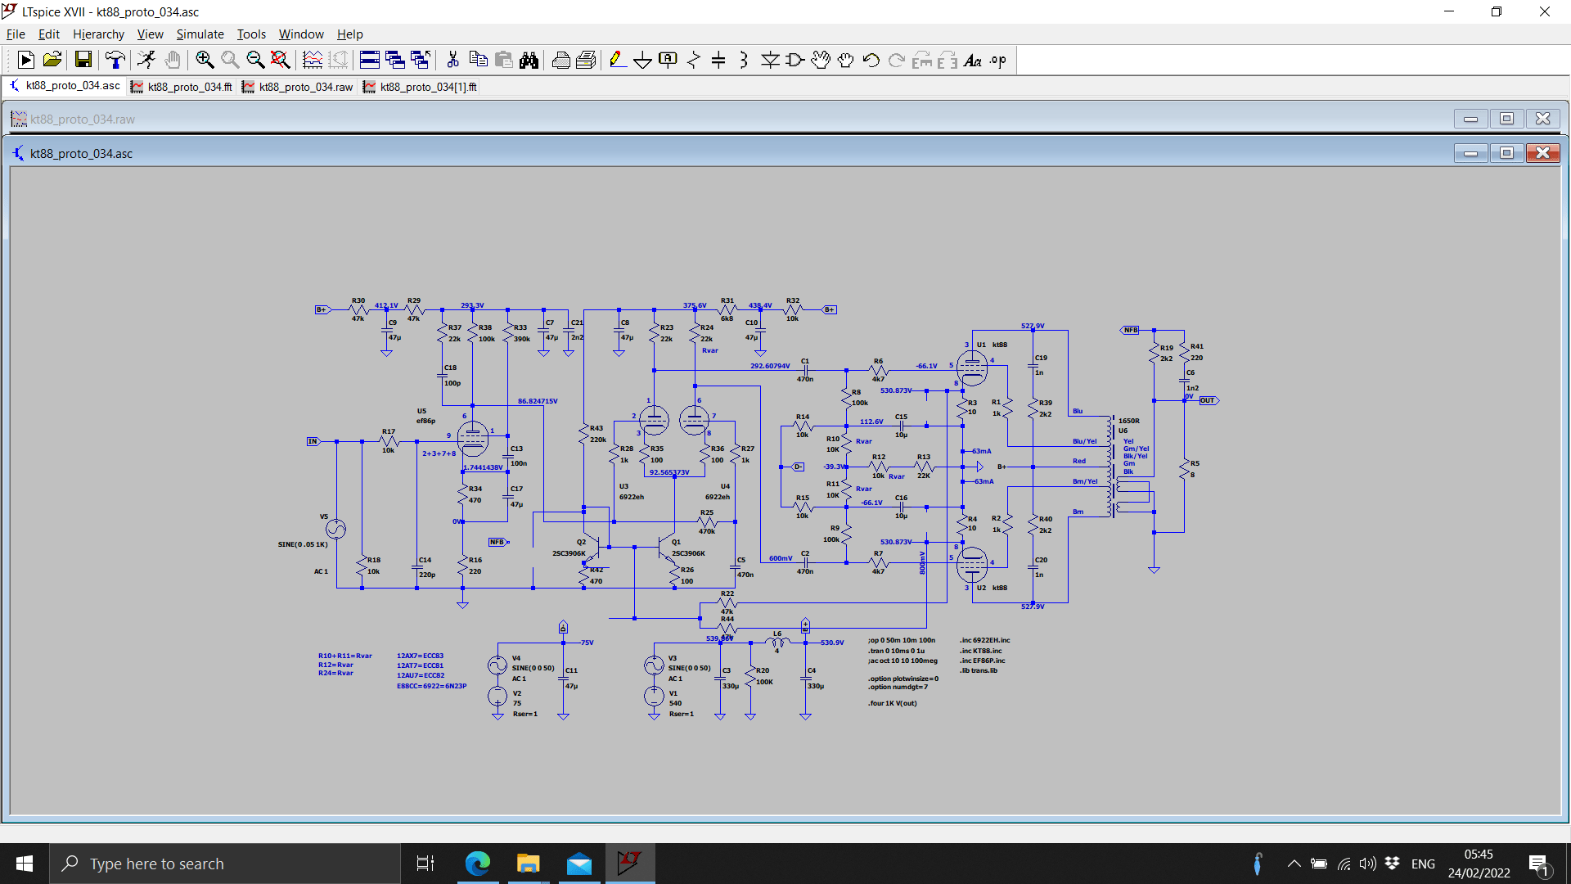Click the '.four 1K V(out)' directive text
This screenshot has width=1571, height=884.
tap(893, 703)
